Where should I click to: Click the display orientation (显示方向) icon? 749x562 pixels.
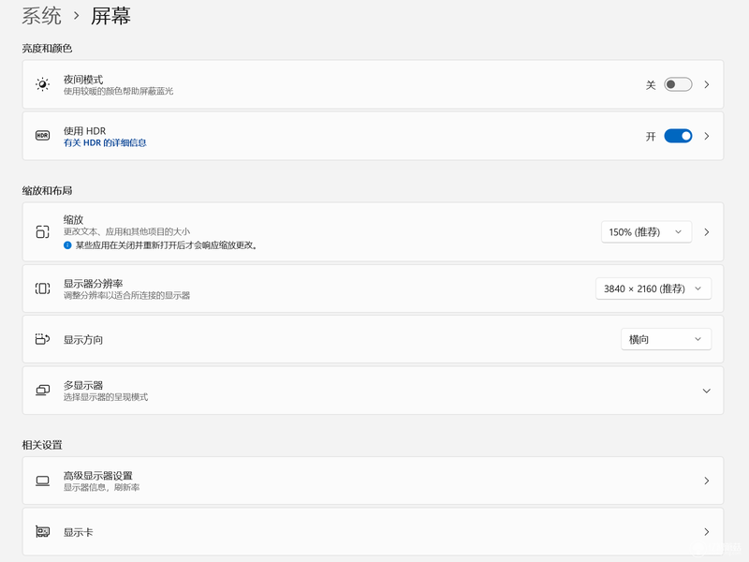(42, 339)
